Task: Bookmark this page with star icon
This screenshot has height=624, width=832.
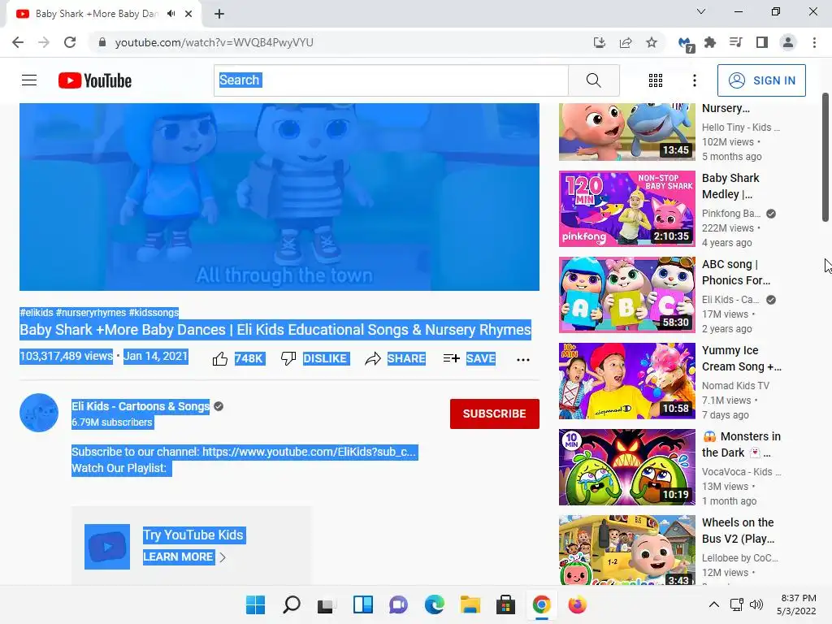Action: 652,42
